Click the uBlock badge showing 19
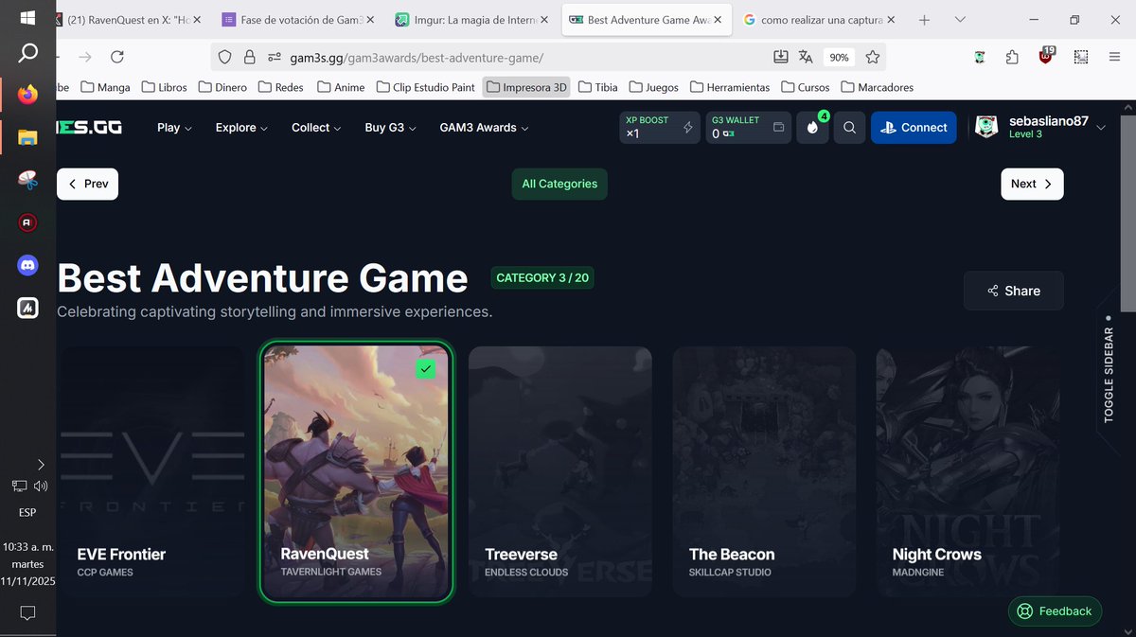The width and height of the screenshot is (1136, 637). (1046, 54)
